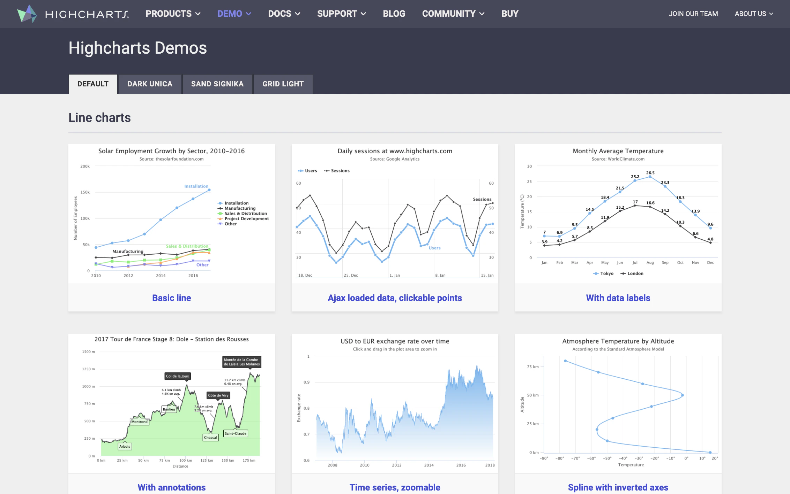The image size is (790, 494).
Task: Open the Products dropdown menu
Action: (173, 14)
